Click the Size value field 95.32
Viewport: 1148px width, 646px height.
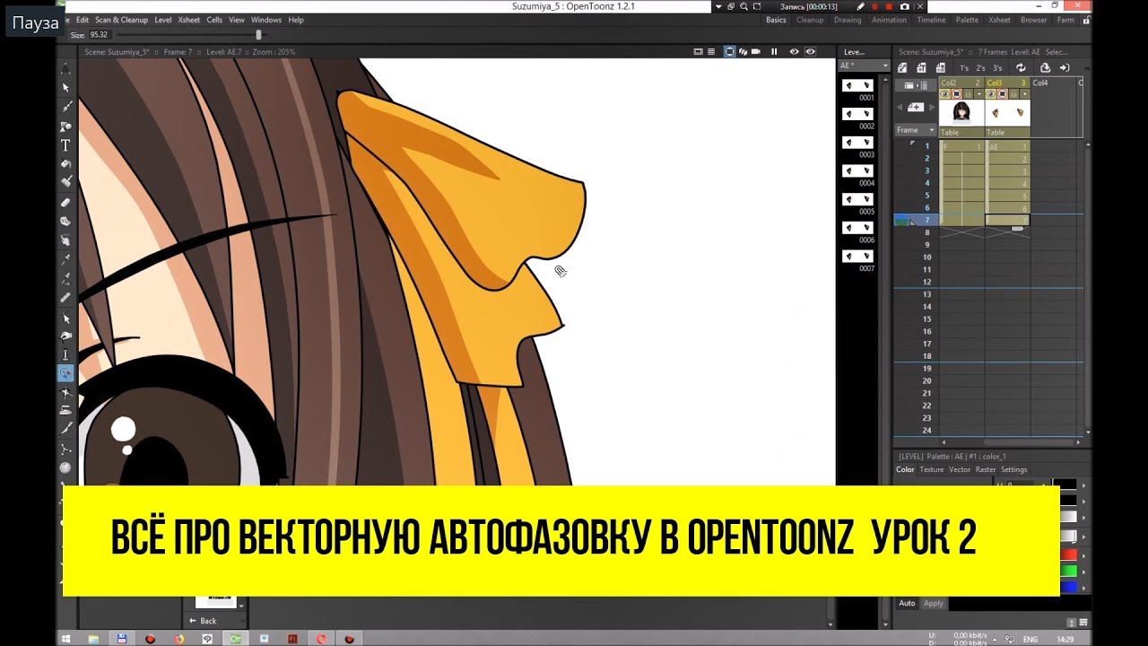point(98,35)
